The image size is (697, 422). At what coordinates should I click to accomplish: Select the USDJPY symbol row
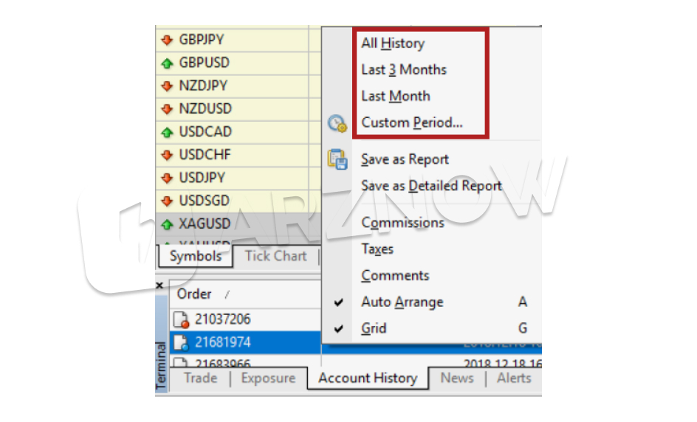[238, 178]
